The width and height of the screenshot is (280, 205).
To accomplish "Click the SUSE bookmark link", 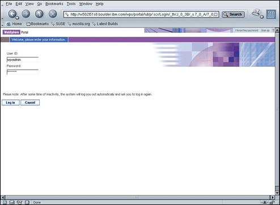I will (x=58, y=24).
